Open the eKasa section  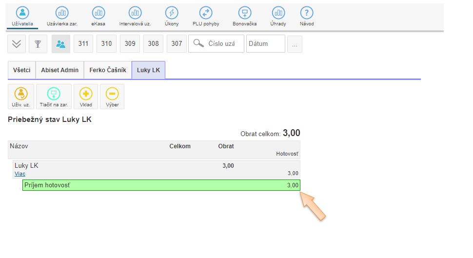coord(98,13)
